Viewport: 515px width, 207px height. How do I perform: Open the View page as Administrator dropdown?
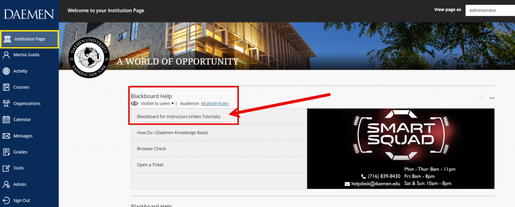click(x=490, y=11)
